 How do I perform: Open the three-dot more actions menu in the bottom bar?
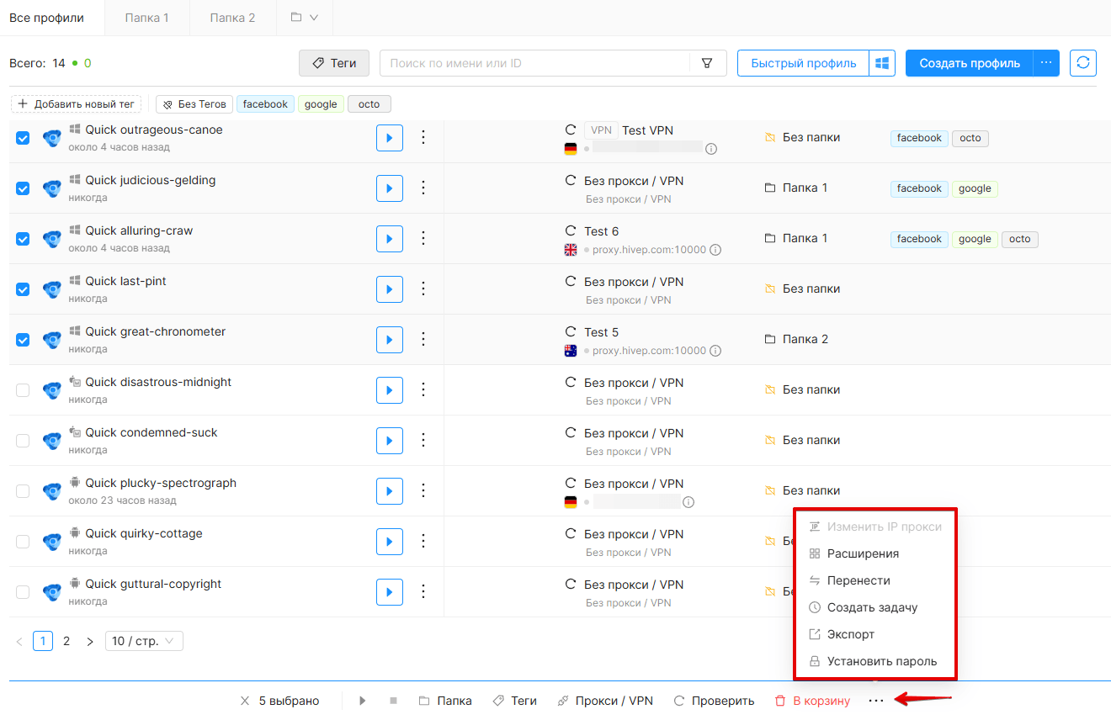(876, 701)
